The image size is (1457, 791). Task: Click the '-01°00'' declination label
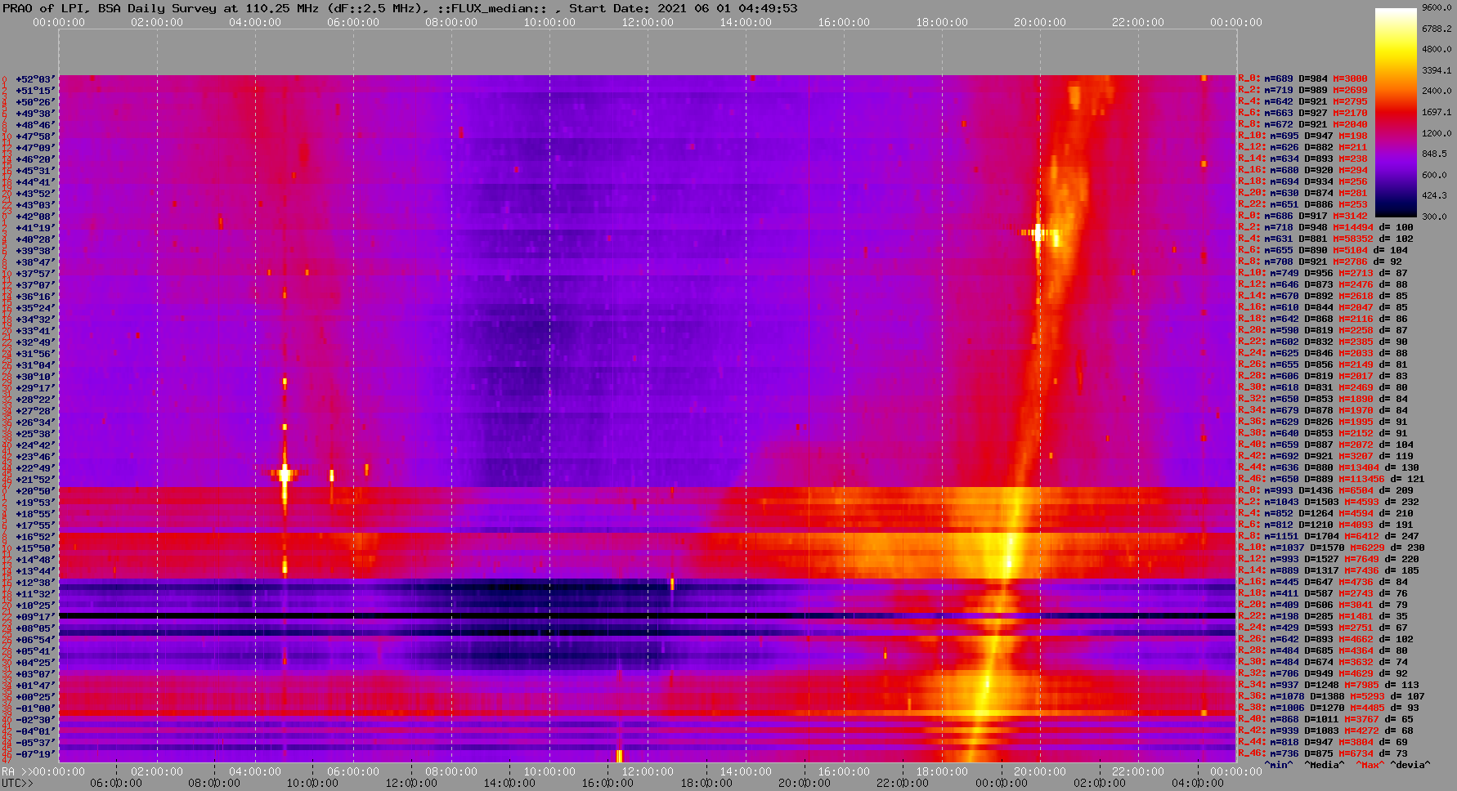click(35, 708)
